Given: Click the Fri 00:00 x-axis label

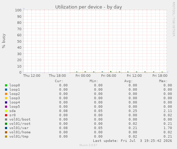Looking at the screenshot, I should tap(83, 76).
